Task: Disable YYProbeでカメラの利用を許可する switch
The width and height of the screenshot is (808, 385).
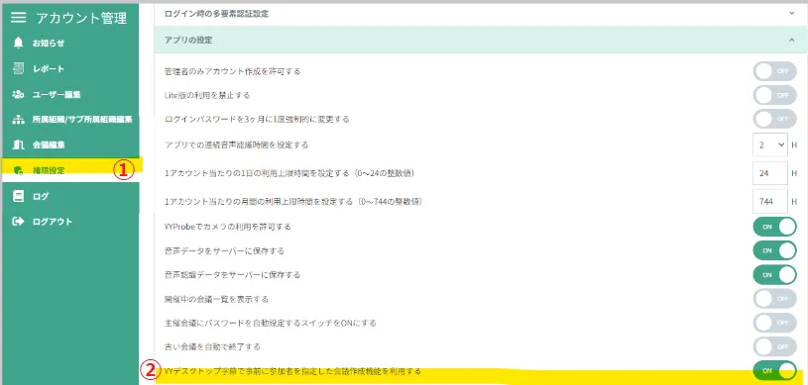Action: tap(774, 227)
